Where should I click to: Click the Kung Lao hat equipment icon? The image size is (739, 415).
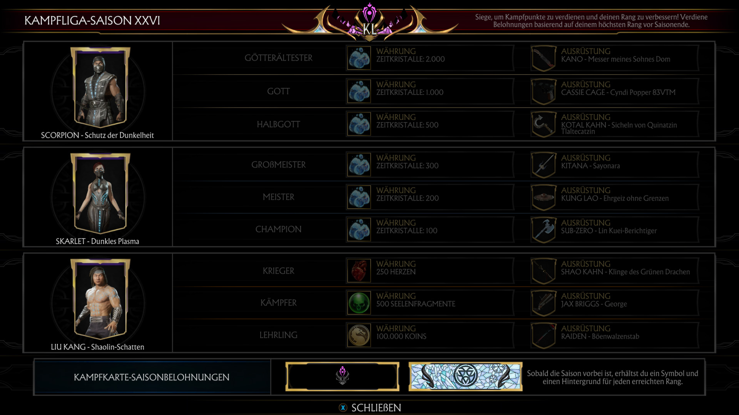coord(543,197)
